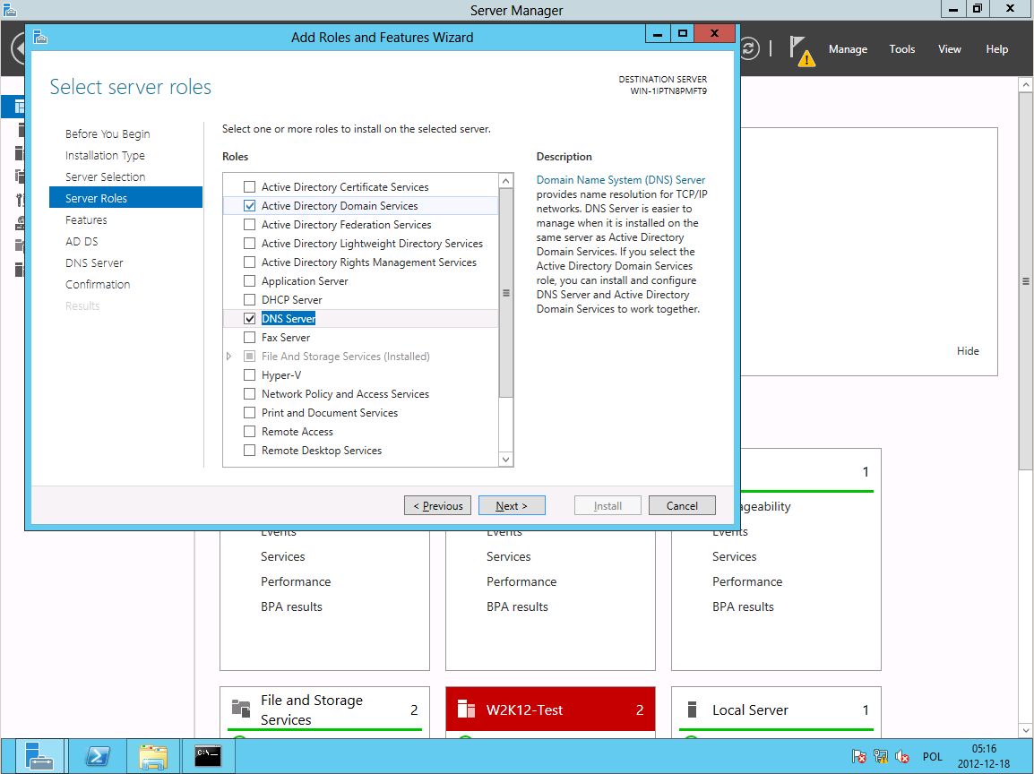
Task: Click the muted volume tray icon
Action: (902, 756)
